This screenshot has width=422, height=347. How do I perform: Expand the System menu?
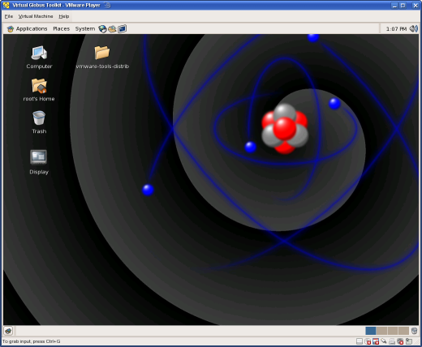pyautogui.click(x=85, y=28)
